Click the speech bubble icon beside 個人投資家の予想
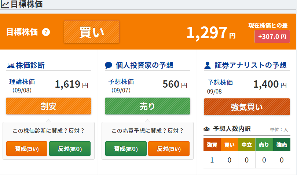This screenshot has height=175, width=297. (x=109, y=65)
